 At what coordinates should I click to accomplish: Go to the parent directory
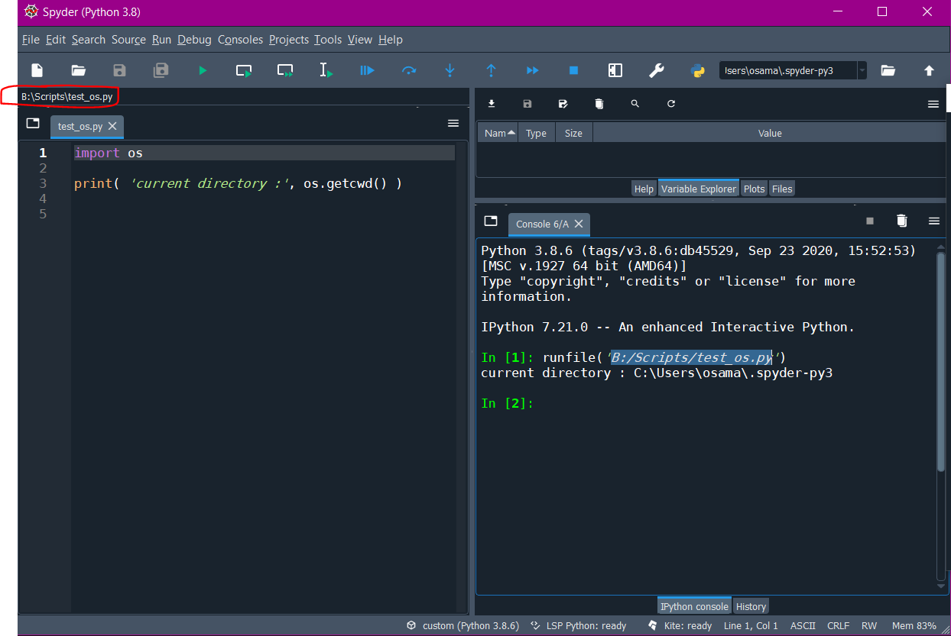pyautogui.click(x=929, y=70)
